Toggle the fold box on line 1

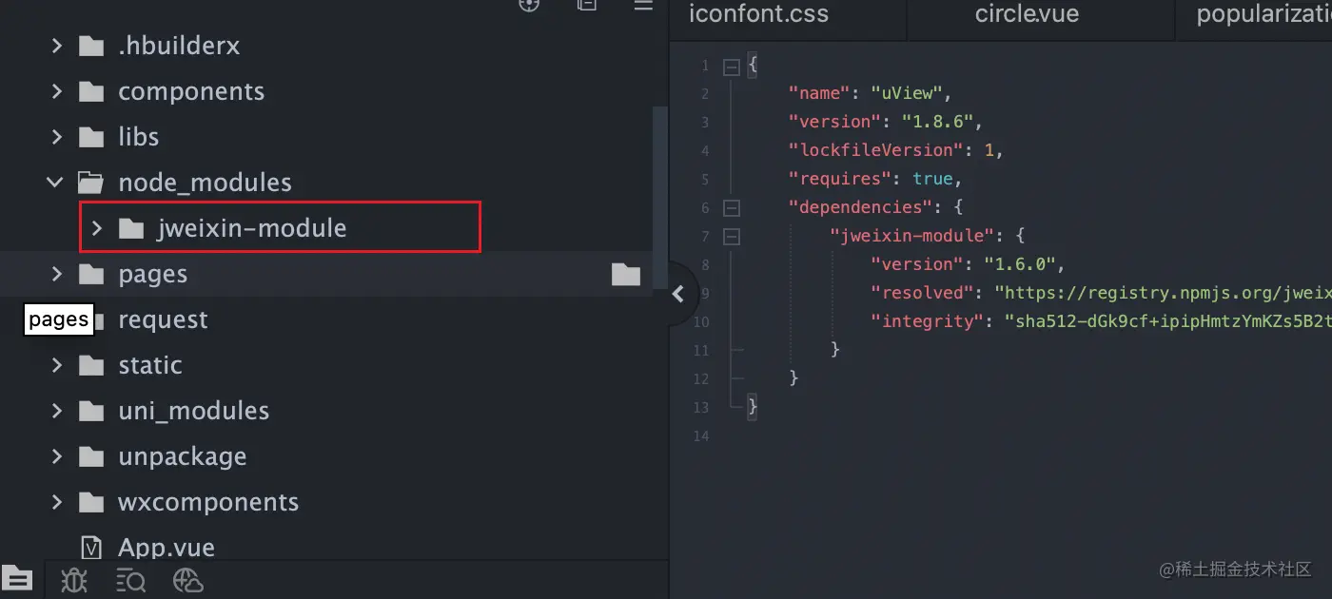tap(731, 67)
